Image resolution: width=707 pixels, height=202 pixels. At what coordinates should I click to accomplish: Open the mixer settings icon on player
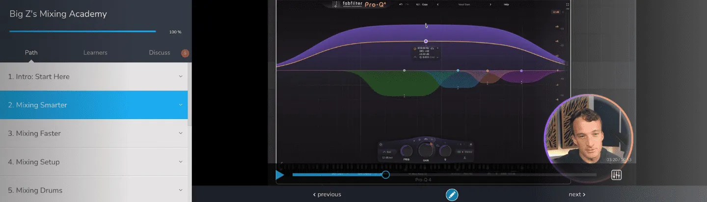point(616,175)
